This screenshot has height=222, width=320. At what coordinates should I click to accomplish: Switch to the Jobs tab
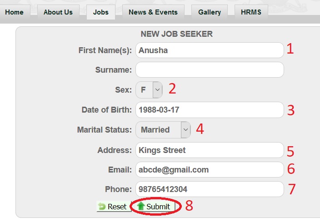(x=100, y=12)
